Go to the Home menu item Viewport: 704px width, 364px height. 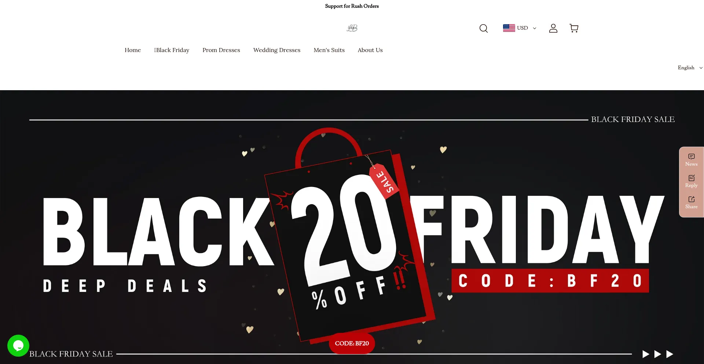coord(133,50)
